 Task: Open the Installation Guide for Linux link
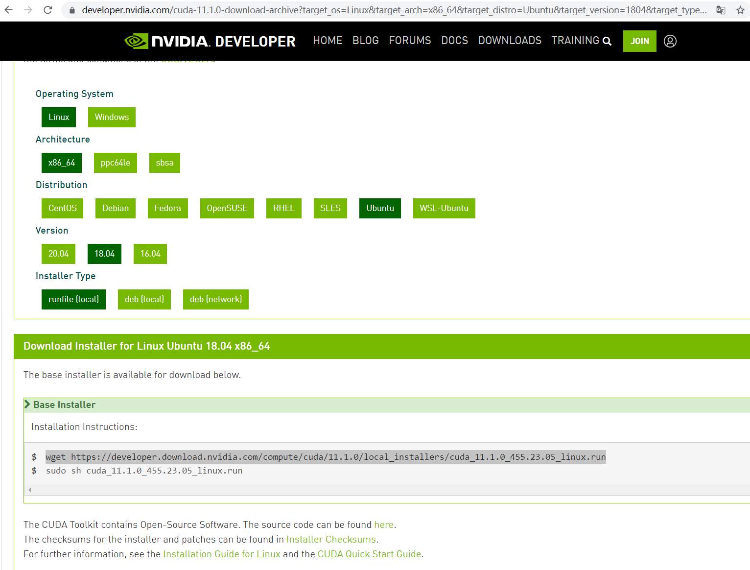222,554
